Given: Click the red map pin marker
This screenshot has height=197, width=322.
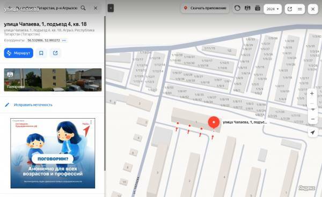Looking at the screenshot, I should pyautogui.click(x=214, y=122).
